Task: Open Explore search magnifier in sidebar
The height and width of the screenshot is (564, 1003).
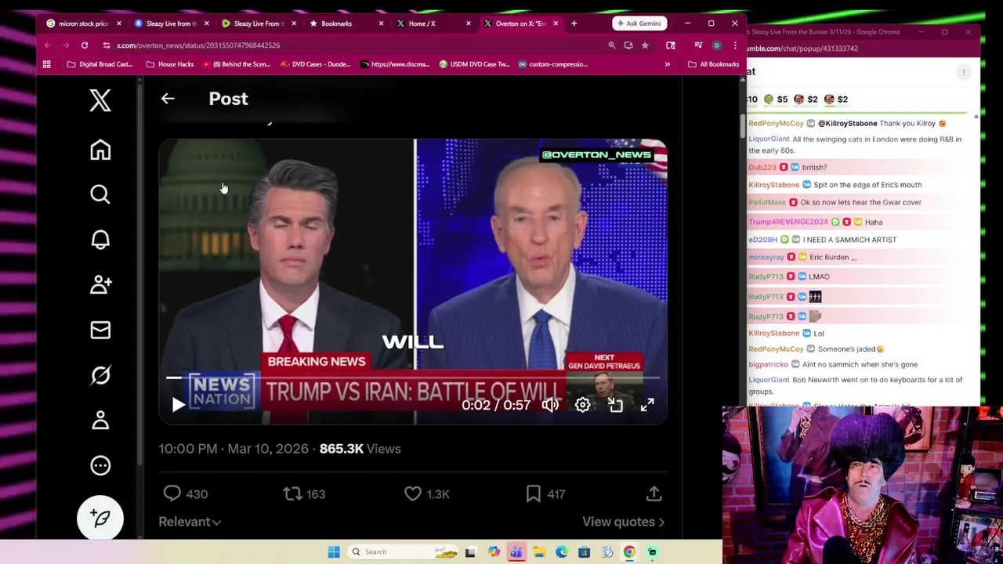Action: [x=100, y=194]
